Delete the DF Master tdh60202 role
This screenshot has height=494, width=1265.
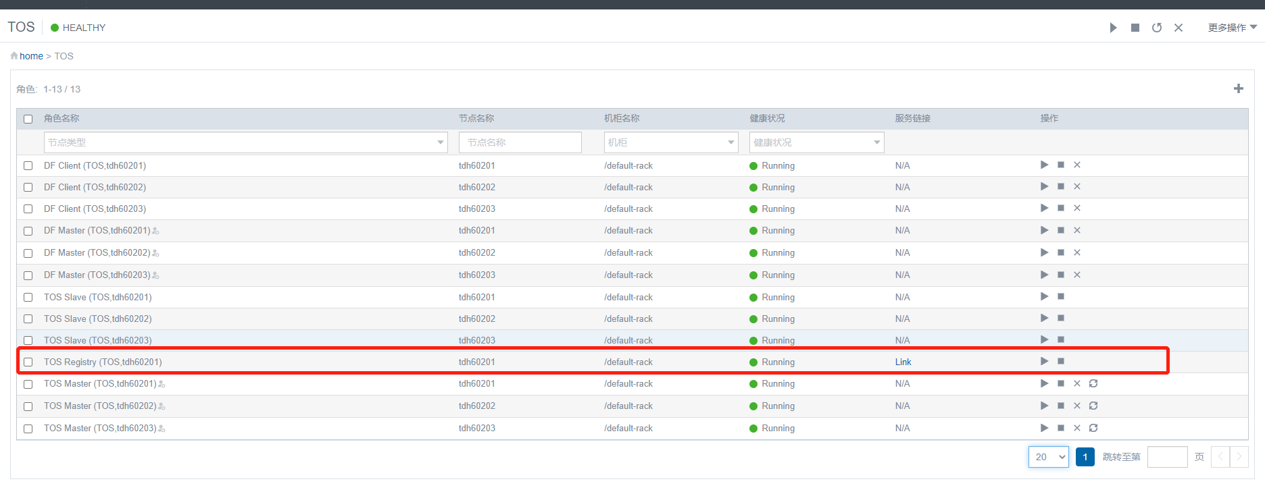[x=1077, y=252]
